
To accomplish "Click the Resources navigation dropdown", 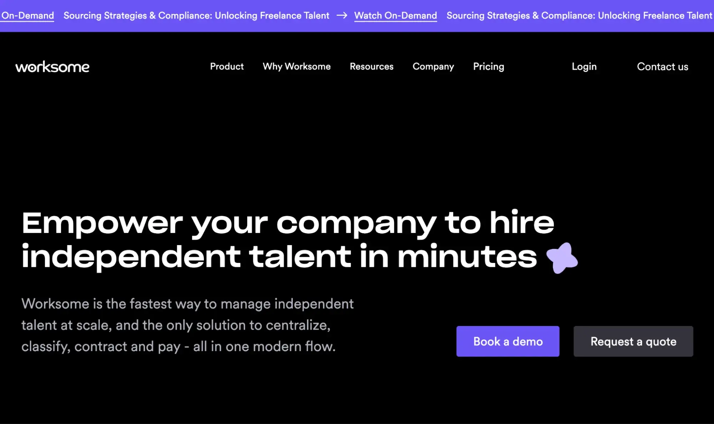I will 371,66.
